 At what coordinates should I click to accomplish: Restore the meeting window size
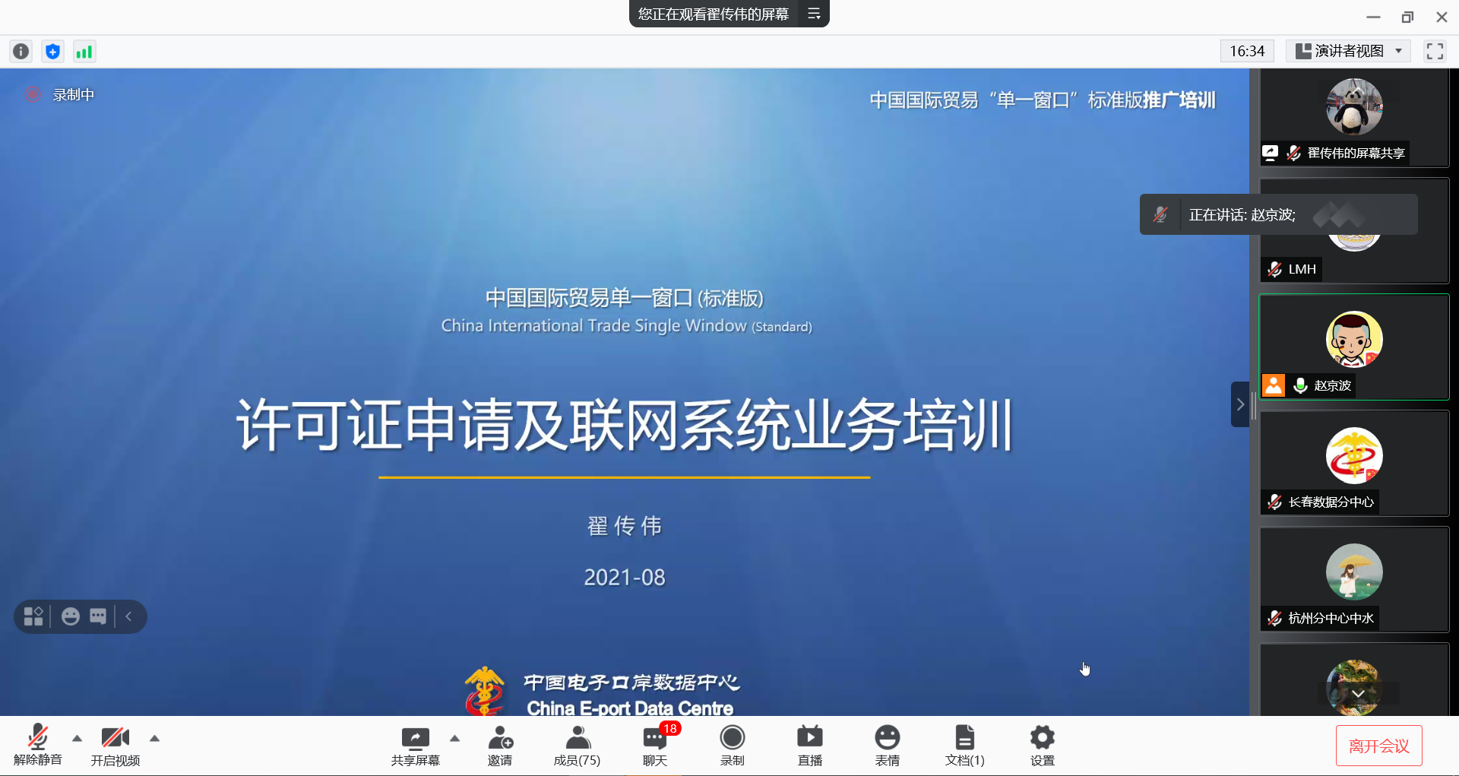pyautogui.click(x=1407, y=17)
